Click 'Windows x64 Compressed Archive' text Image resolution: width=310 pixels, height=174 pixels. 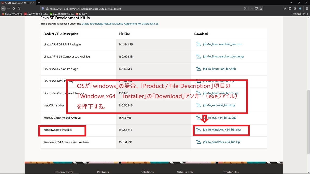coord(66,142)
